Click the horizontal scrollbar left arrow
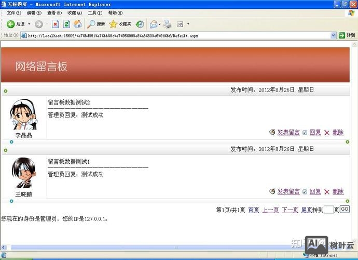 (3, 248)
